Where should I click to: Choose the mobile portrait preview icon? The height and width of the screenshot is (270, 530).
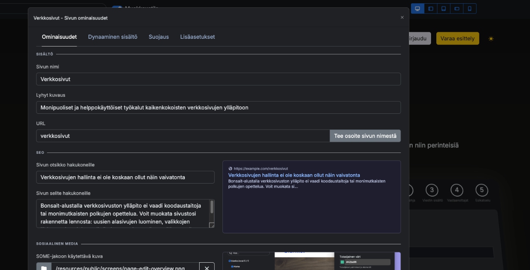click(x=470, y=9)
